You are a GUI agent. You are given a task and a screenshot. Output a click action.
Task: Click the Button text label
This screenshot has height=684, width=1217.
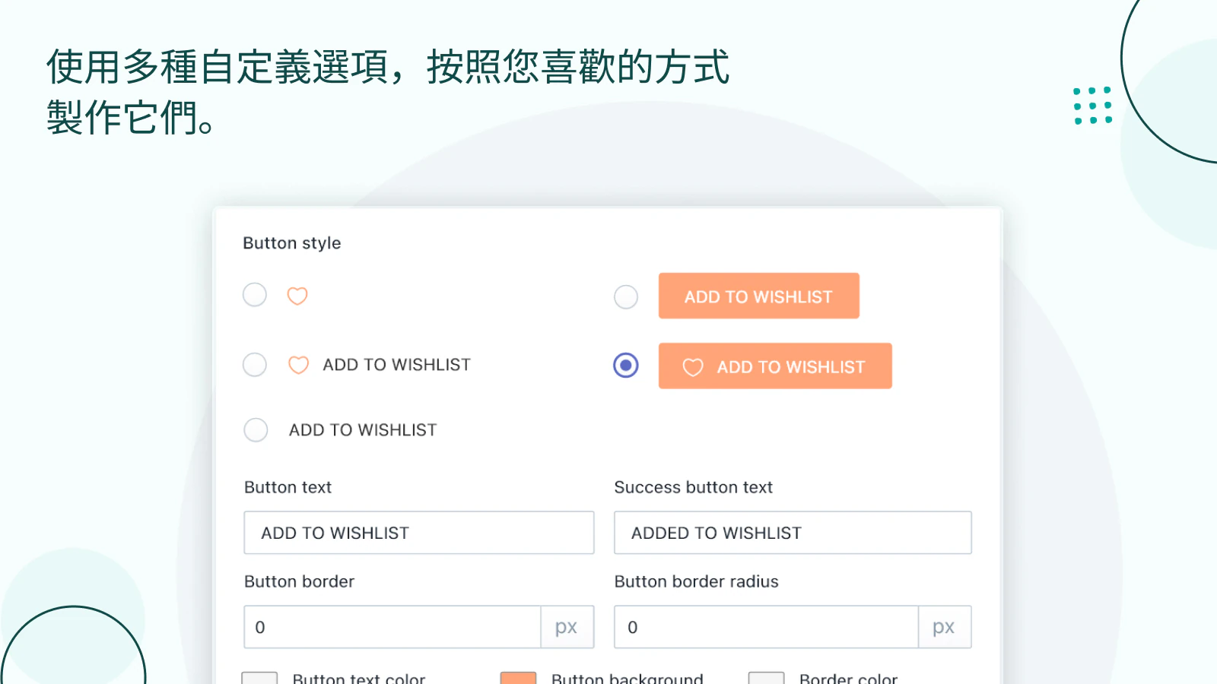(x=288, y=487)
